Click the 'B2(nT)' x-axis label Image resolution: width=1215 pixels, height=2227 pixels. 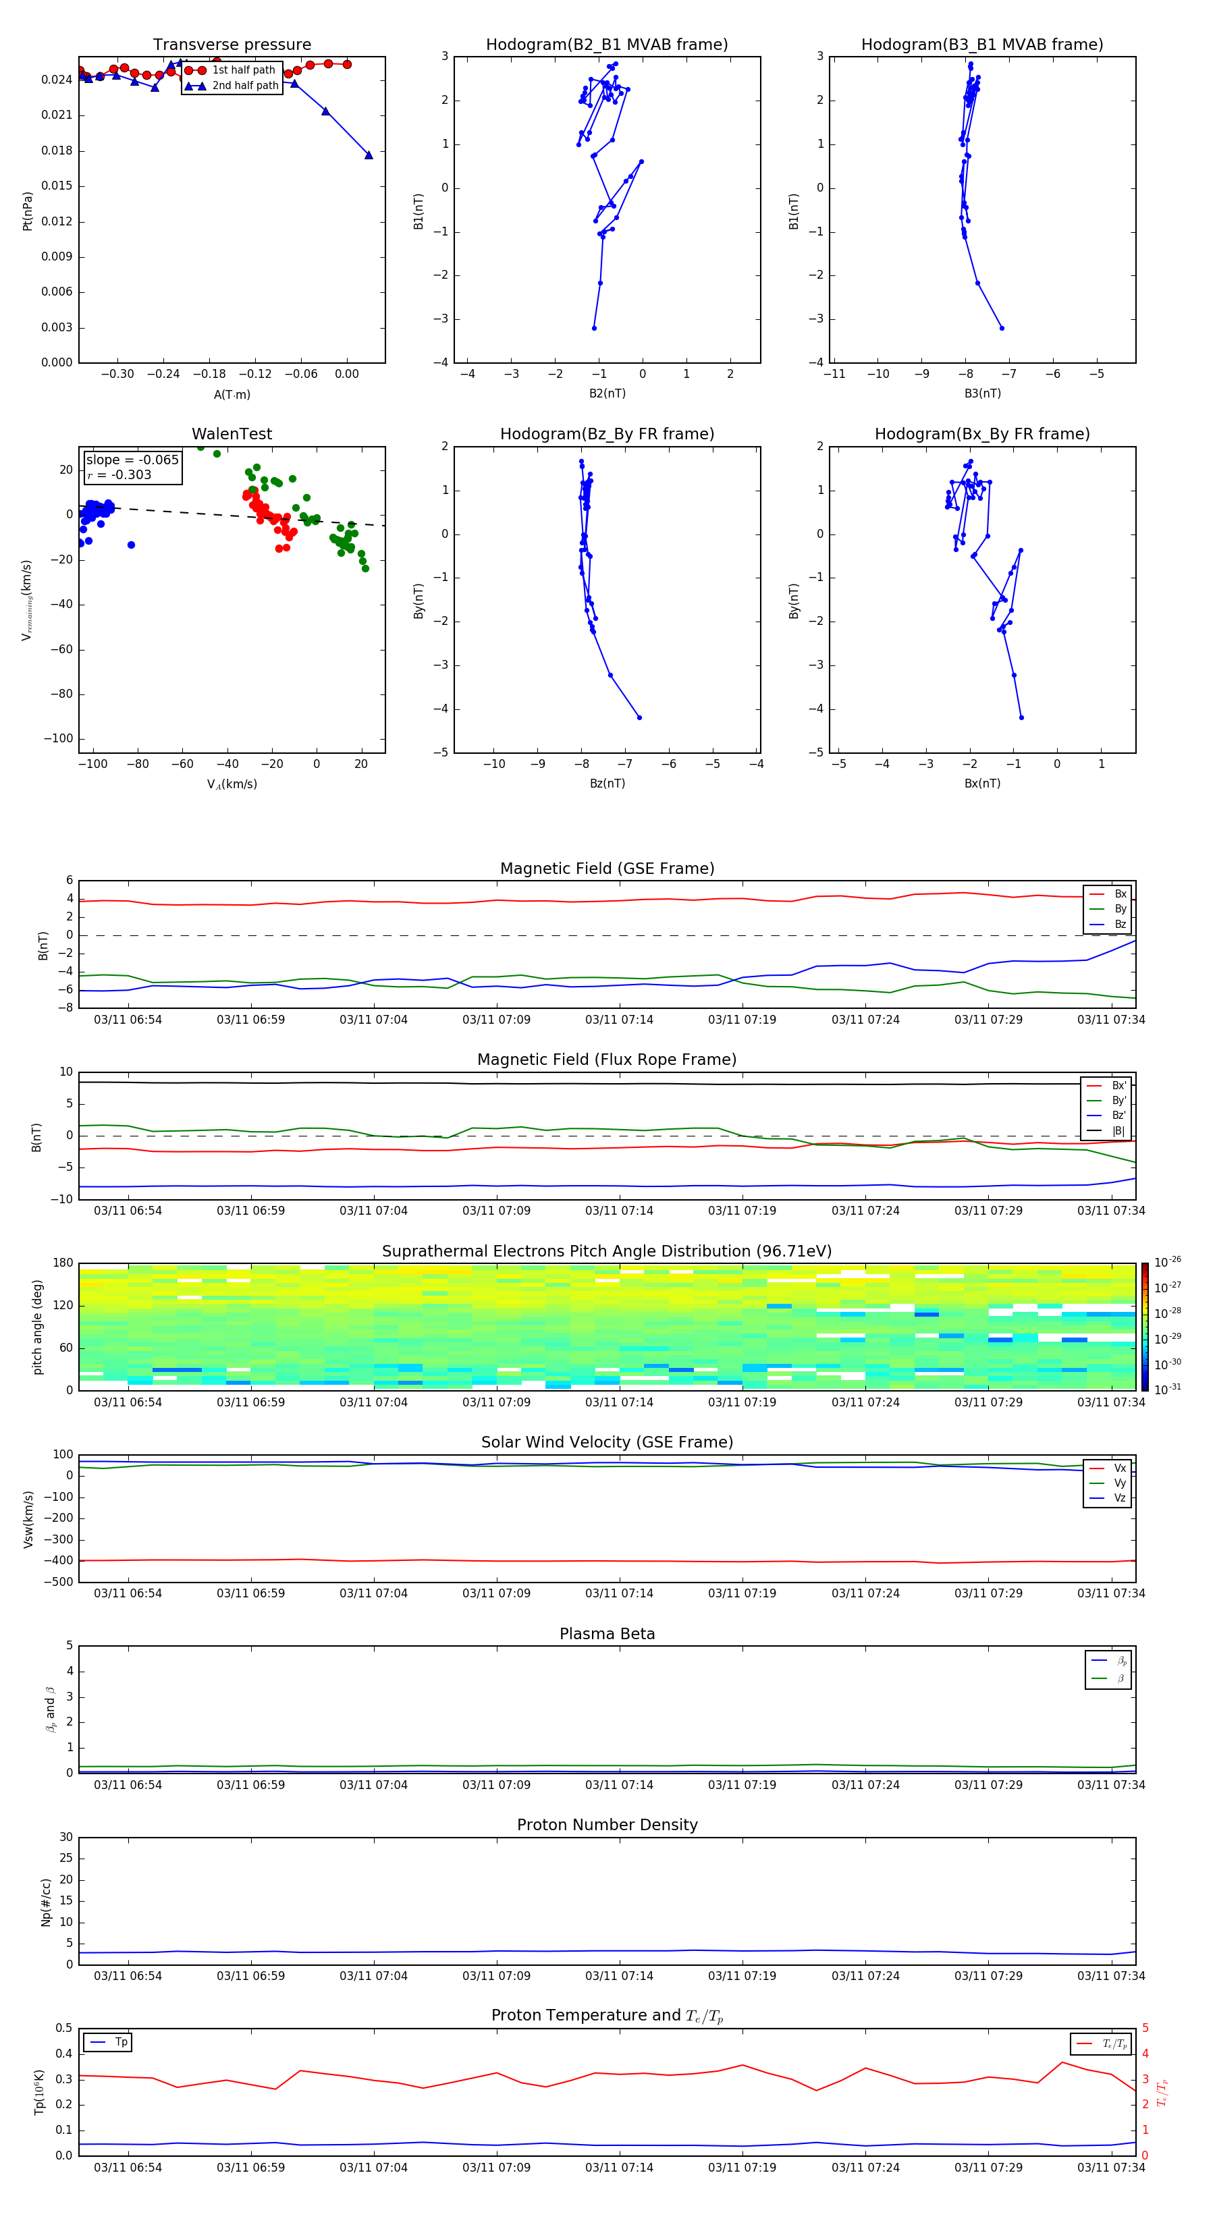pyautogui.click(x=607, y=393)
